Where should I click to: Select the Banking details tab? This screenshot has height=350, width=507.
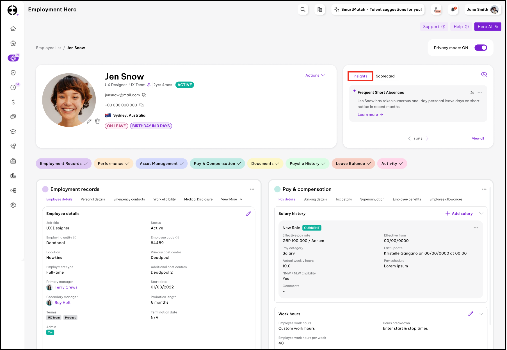tap(315, 199)
